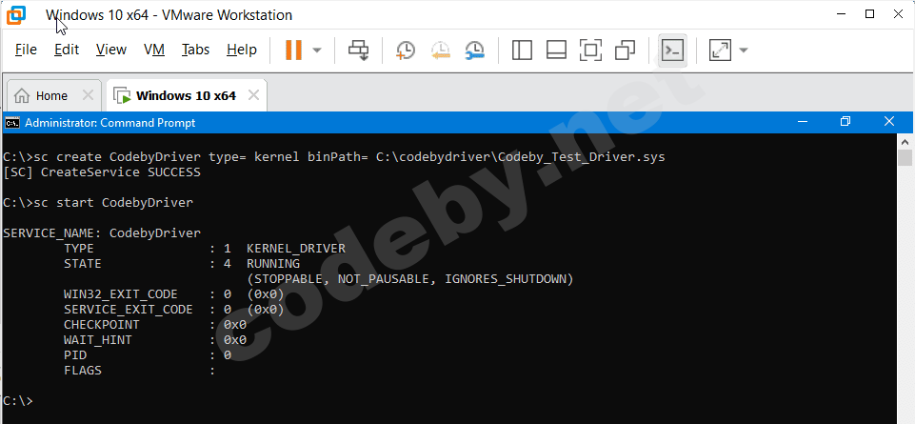The width and height of the screenshot is (915, 424).
Task: Open the VM menu
Action: tap(154, 50)
